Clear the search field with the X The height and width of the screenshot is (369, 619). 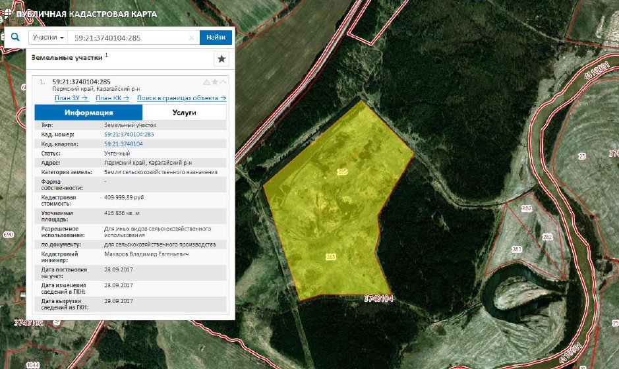[x=191, y=38]
